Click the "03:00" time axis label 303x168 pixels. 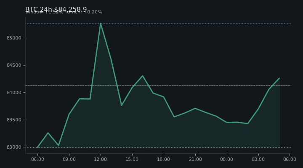258,159
